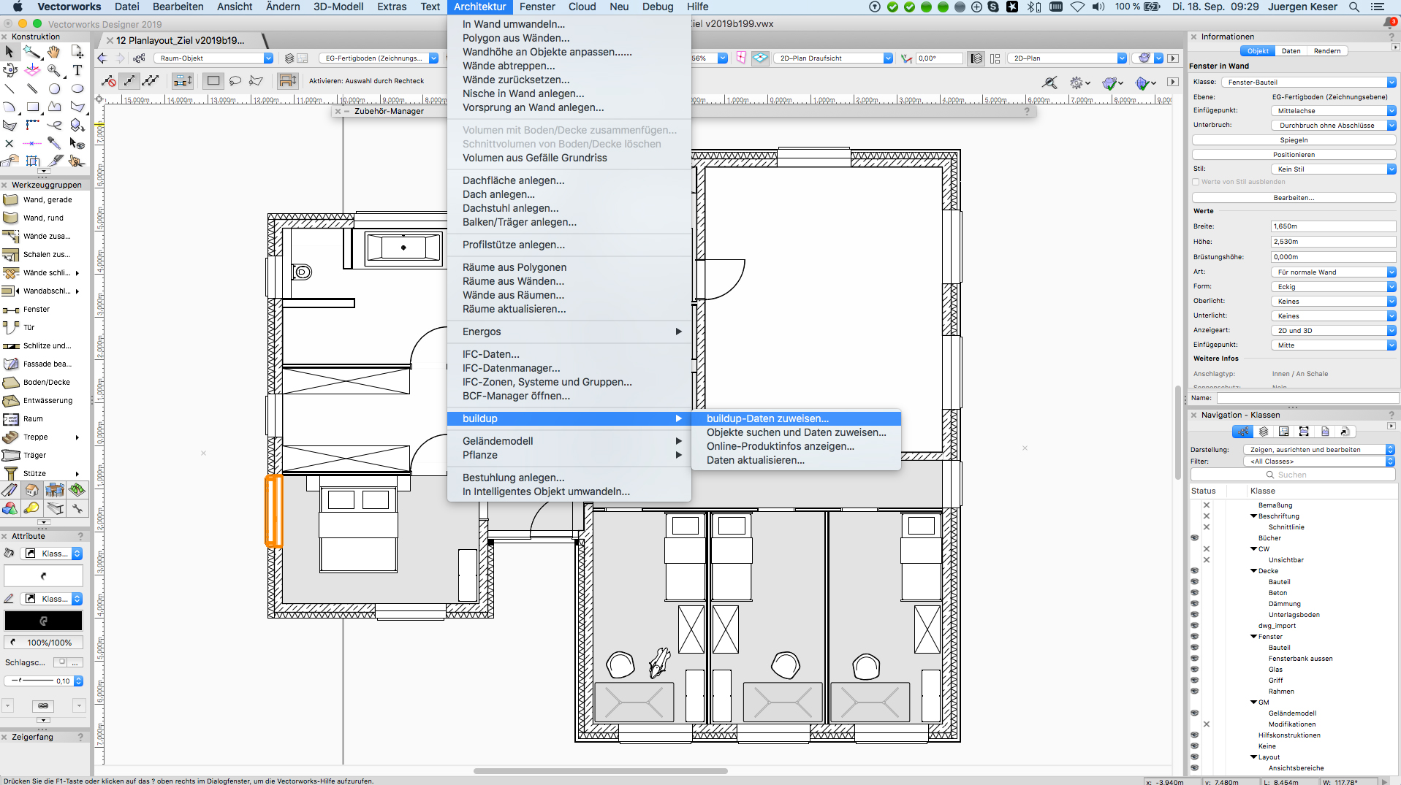Choose 'Objekte suchen und Daten zuweisen...'
Screen dimensions: 1401x785
tap(796, 432)
